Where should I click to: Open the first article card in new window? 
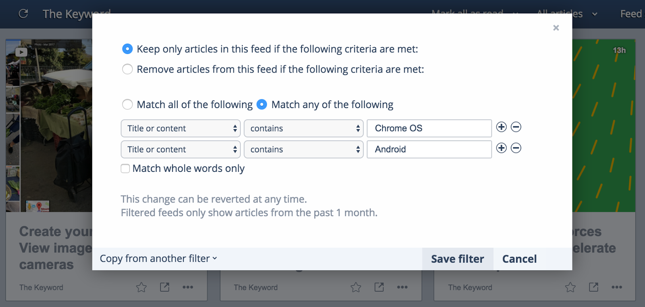click(x=164, y=287)
